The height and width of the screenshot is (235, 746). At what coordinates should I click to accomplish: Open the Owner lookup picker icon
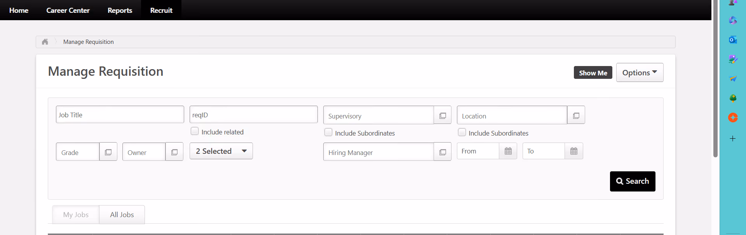point(174,152)
